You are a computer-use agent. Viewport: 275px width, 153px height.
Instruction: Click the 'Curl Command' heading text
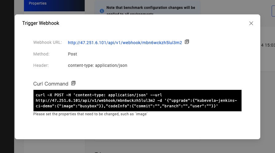click(x=51, y=84)
